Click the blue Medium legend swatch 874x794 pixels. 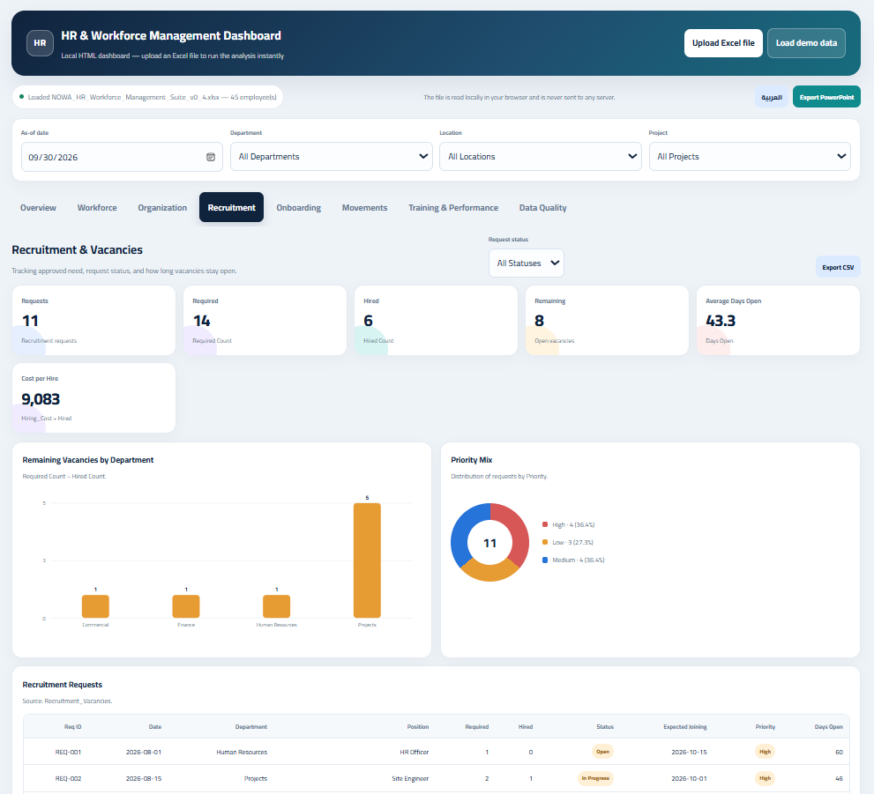(x=545, y=560)
